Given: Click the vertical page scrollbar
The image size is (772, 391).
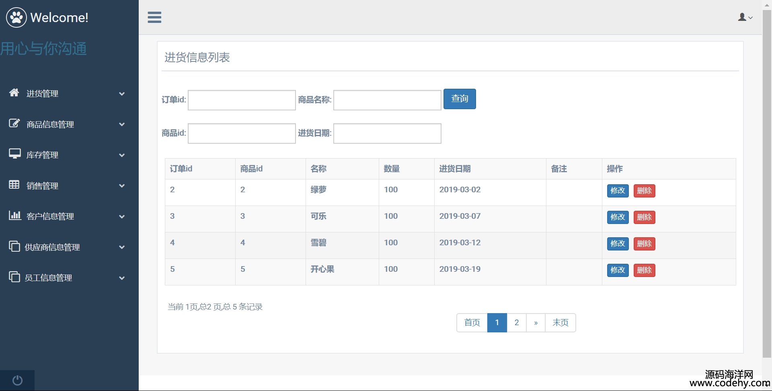Looking at the screenshot, I should pyautogui.click(x=767, y=181).
